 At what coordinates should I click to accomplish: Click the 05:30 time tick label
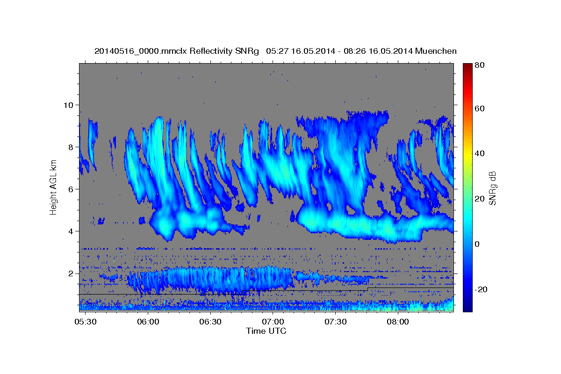(x=86, y=322)
